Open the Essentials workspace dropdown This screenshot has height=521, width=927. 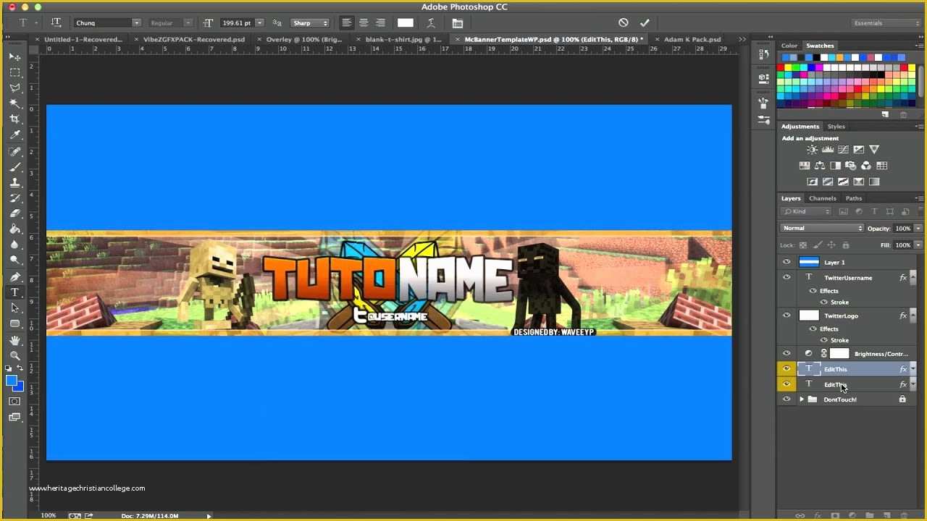tap(887, 22)
